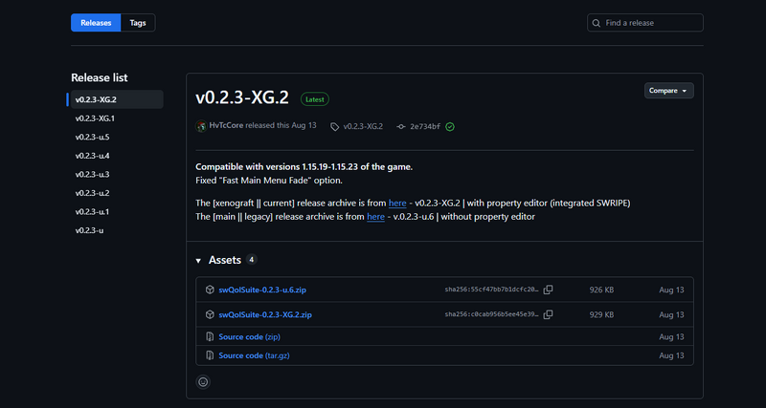Select v0.2.3-XG.2 in Release list
This screenshot has width=766, height=408.
coord(117,99)
